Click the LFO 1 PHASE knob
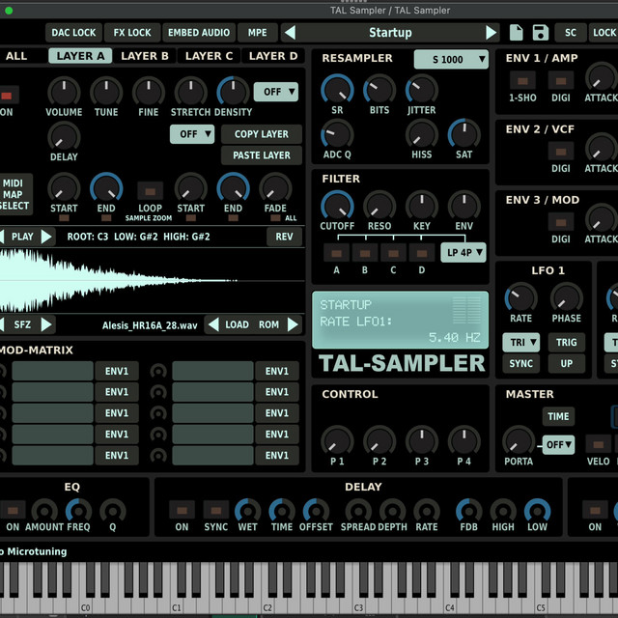The width and height of the screenshot is (618, 618). [x=567, y=298]
